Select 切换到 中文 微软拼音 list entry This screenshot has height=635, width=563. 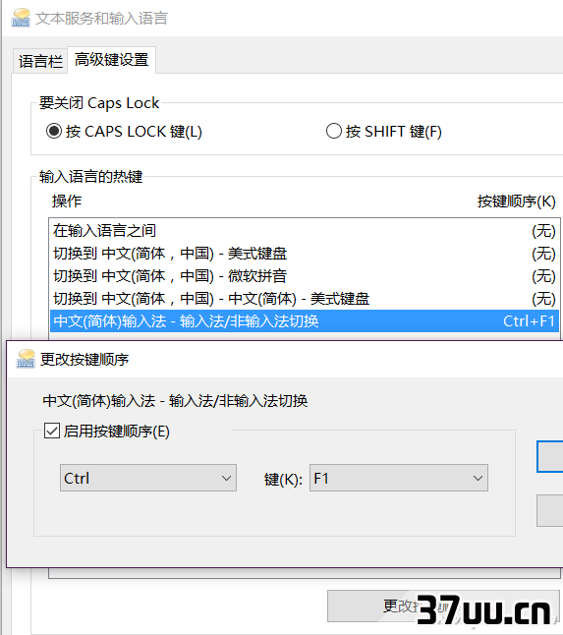coord(305,276)
